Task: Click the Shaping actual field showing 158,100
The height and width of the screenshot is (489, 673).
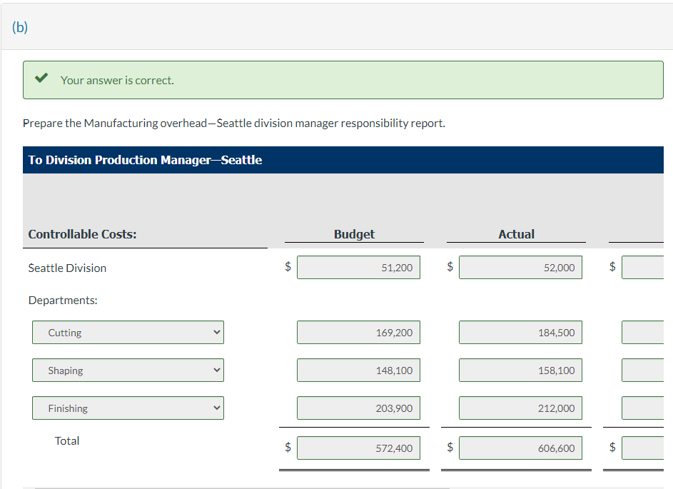Action: pyautogui.click(x=520, y=370)
